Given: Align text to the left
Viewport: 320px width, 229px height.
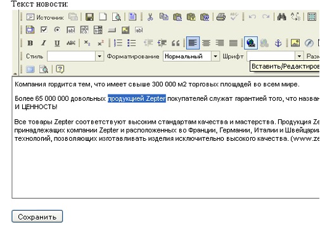Looking at the screenshot, I should pyautogui.click(x=193, y=43).
